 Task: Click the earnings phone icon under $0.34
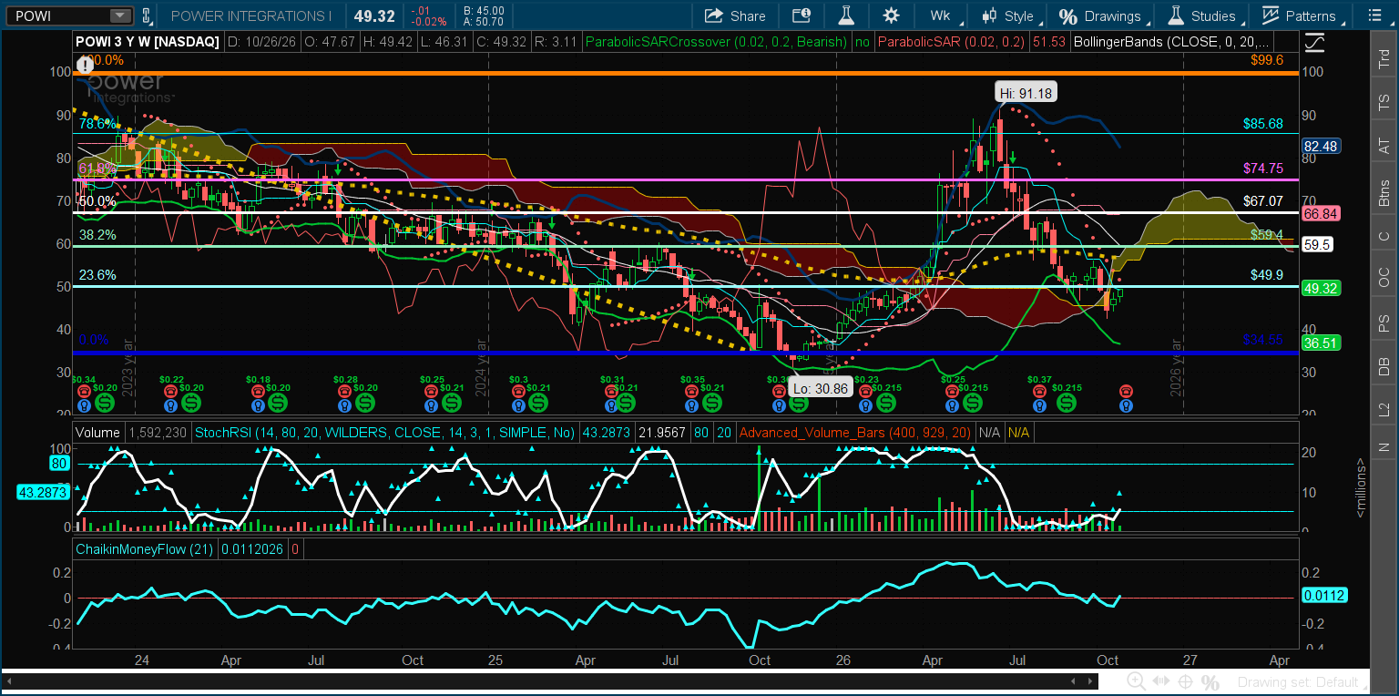tap(84, 391)
